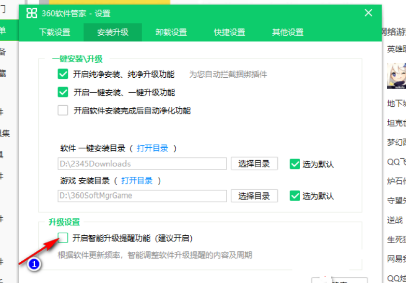
Task: Toggle 开启一键安装、一键升级功能 checkbox
Action: coord(63,92)
